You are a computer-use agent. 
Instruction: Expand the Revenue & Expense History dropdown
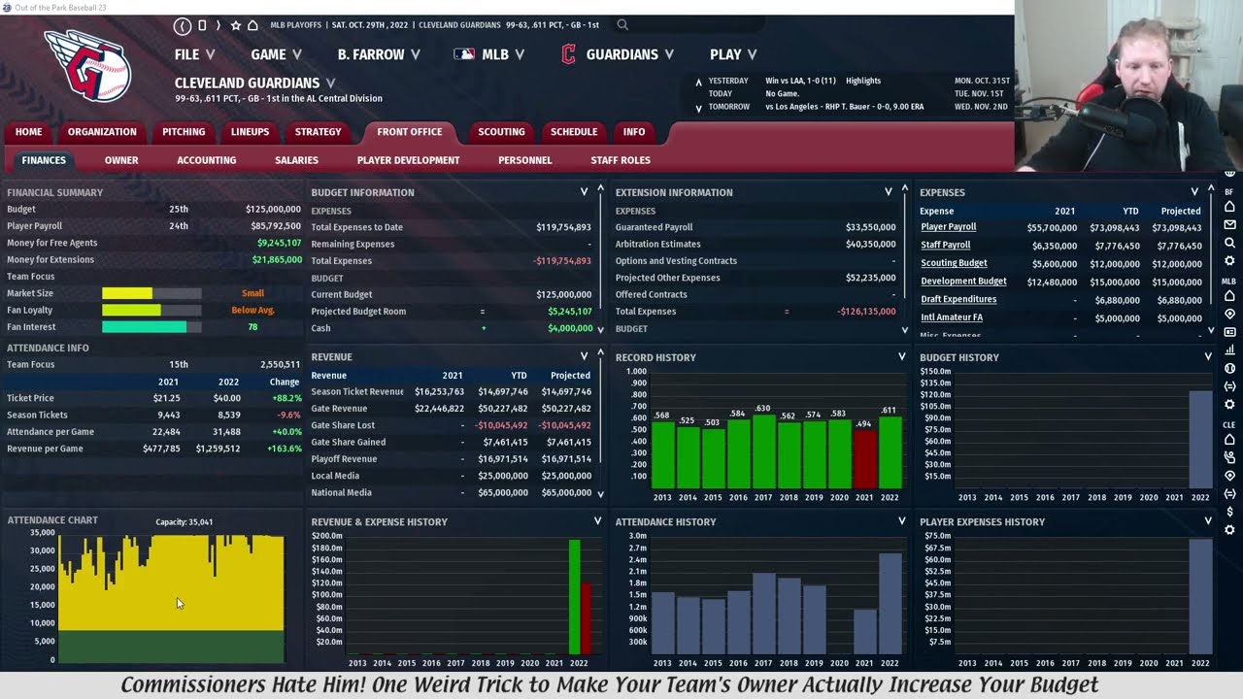click(597, 521)
